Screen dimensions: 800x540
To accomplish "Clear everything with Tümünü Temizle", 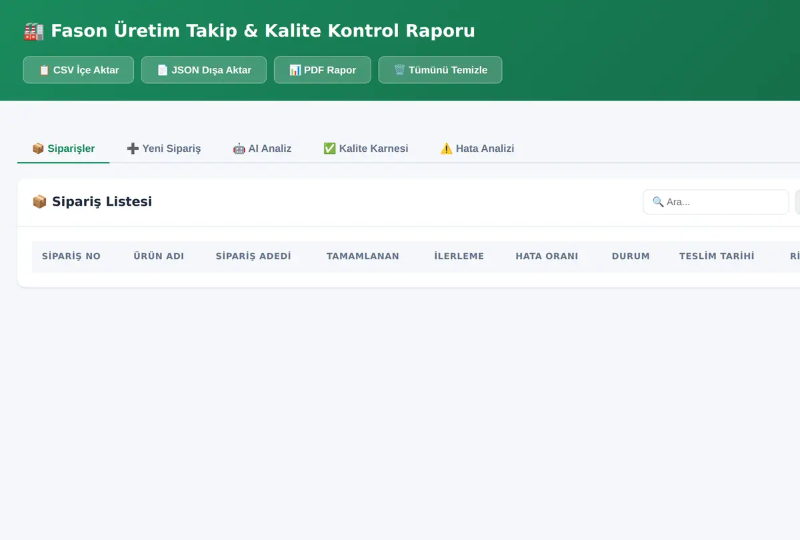I will point(440,70).
